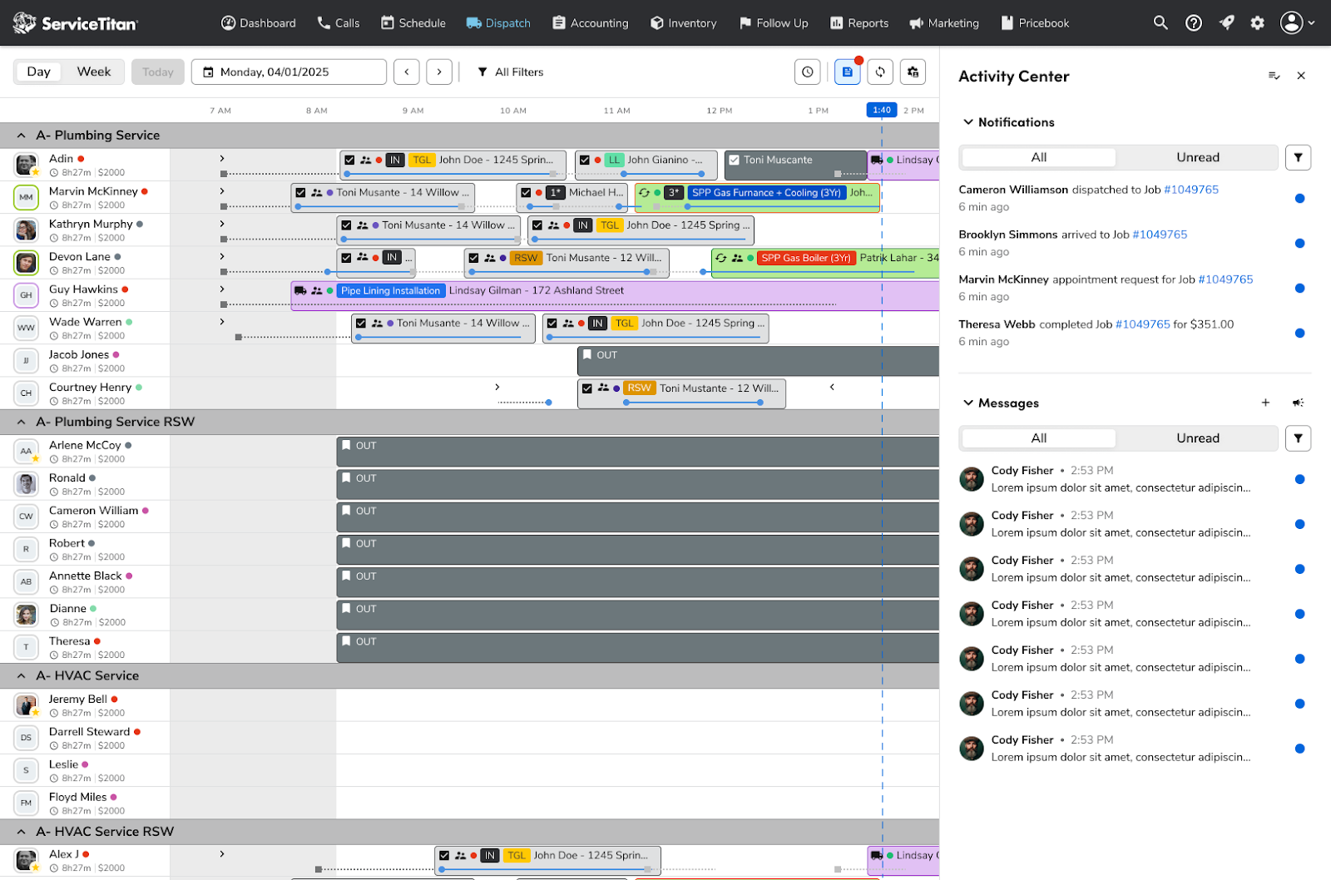Screen dimensions: 1331x880
Task: Select the Pipe Lining Installation job block
Action: click(x=615, y=295)
